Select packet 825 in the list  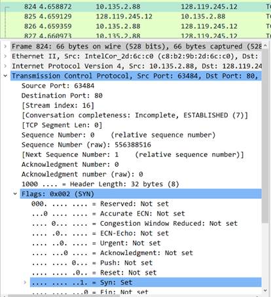pyautogui.click(x=135, y=16)
